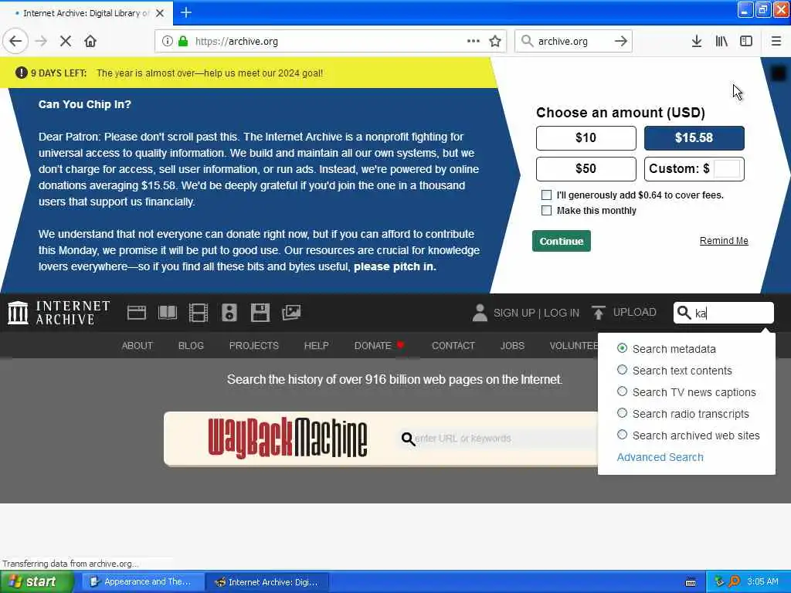Click the Internet Archive logo

coord(59,313)
